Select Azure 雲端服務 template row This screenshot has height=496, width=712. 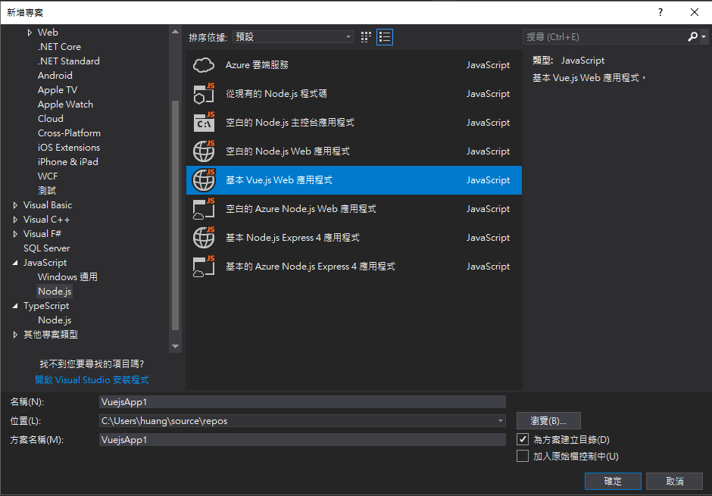[354, 65]
